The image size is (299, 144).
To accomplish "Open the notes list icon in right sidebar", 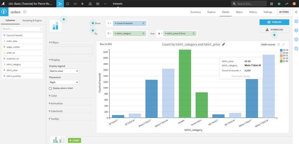I will [x=296, y=39].
